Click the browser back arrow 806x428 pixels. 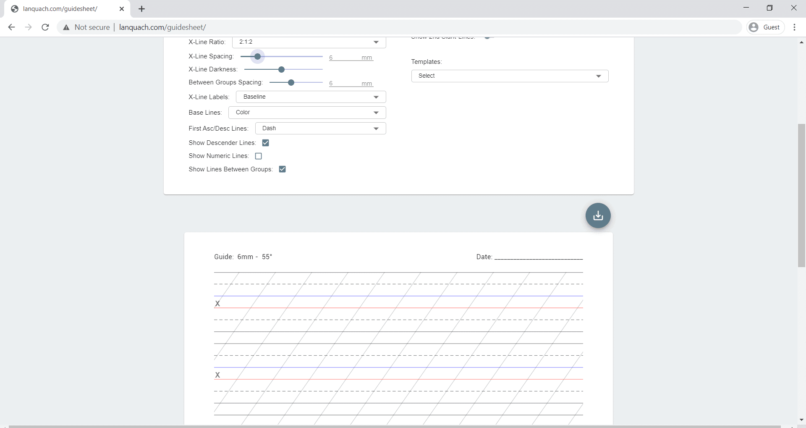pyautogui.click(x=12, y=27)
